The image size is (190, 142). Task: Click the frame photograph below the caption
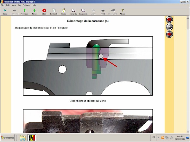pyautogui.click(x=88, y=121)
